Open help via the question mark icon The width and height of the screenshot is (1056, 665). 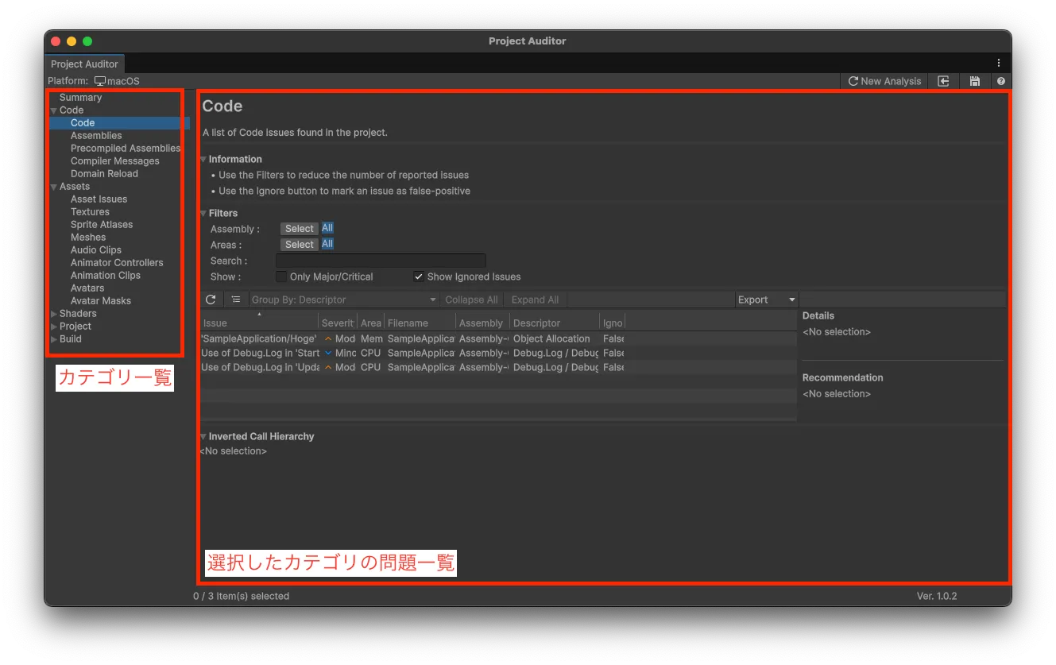point(1000,81)
